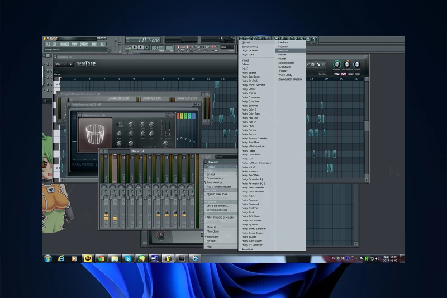This screenshot has height=298, width=447.
Task: Arm the main transport record button
Action: pos(147,48)
